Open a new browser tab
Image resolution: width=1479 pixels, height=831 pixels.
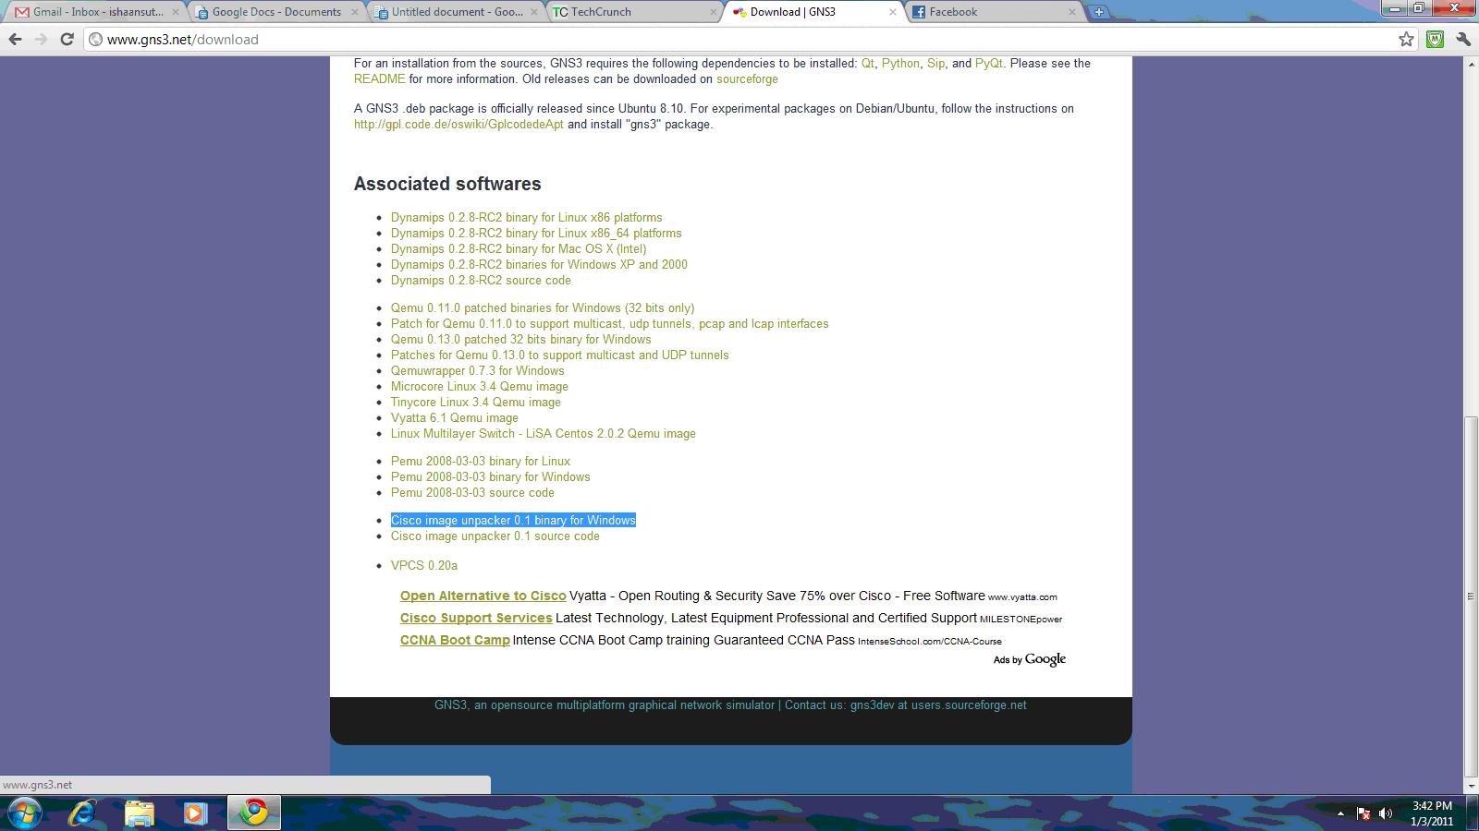[1098, 12]
